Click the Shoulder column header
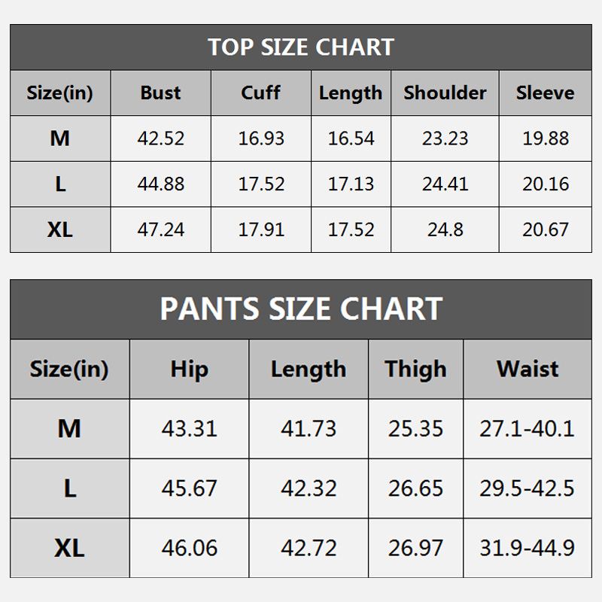Viewport: 602px width, 602px height. (x=445, y=93)
